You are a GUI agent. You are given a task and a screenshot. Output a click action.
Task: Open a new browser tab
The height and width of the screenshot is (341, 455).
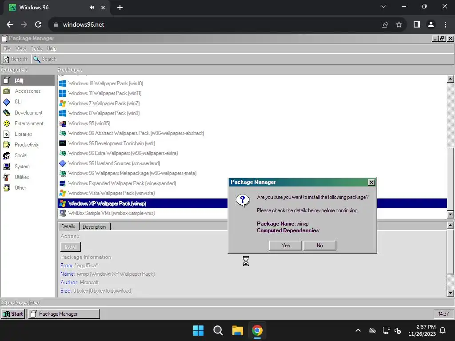(120, 8)
